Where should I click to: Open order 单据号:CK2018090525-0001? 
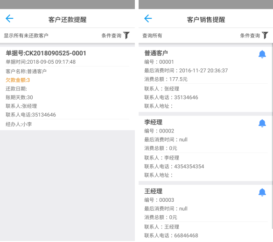46,53
